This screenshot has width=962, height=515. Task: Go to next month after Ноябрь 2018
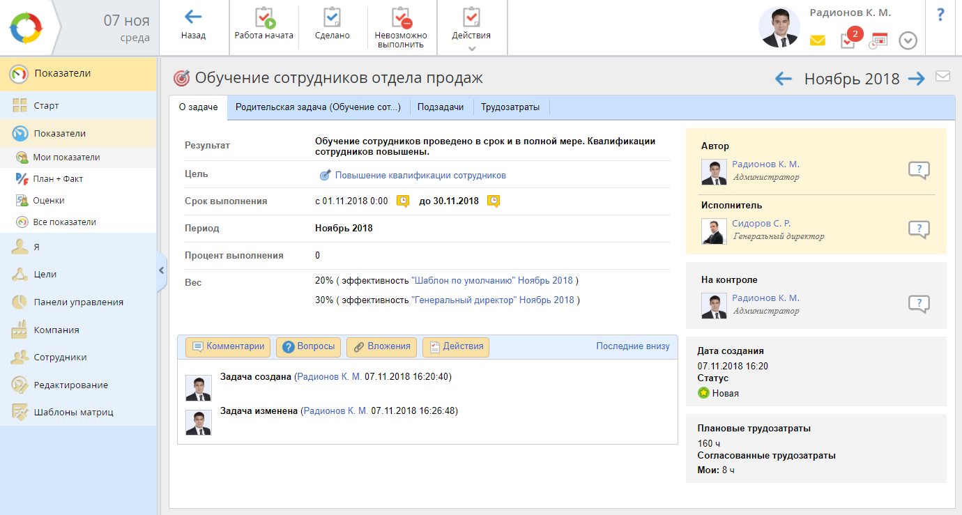(x=916, y=79)
